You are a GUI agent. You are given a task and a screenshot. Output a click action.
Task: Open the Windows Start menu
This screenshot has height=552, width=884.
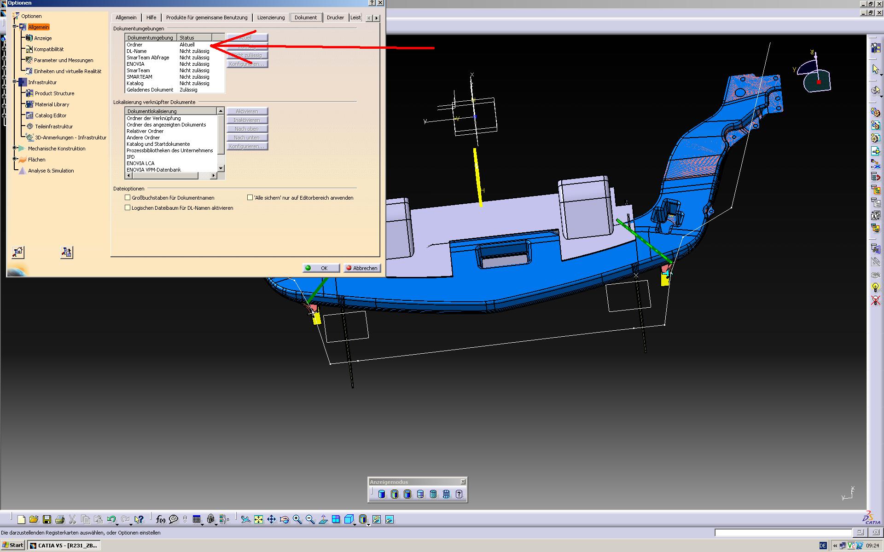pos(12,545)
